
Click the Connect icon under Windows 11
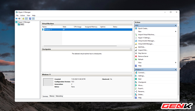[136, 73]
